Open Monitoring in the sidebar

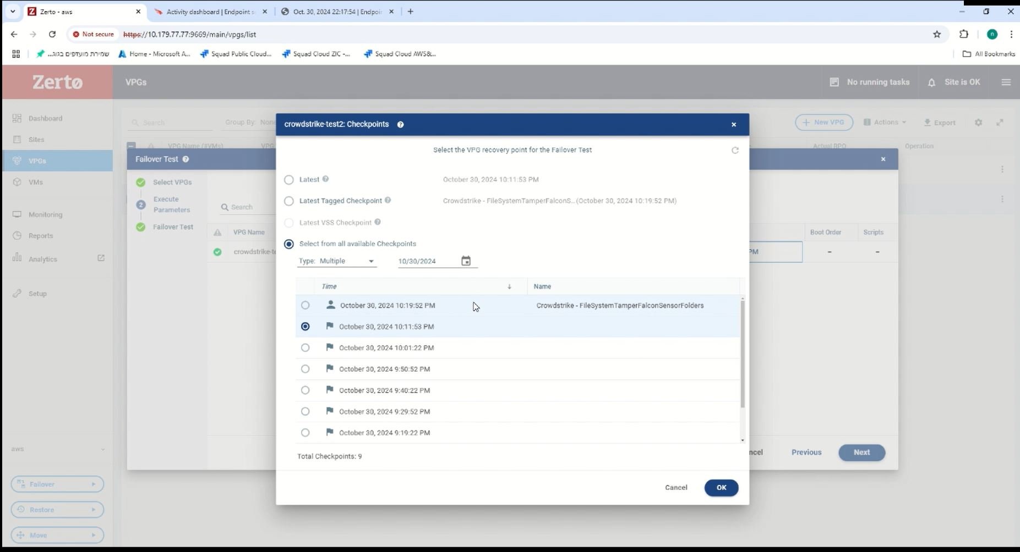pyautogui.click(x=45, y=214)
